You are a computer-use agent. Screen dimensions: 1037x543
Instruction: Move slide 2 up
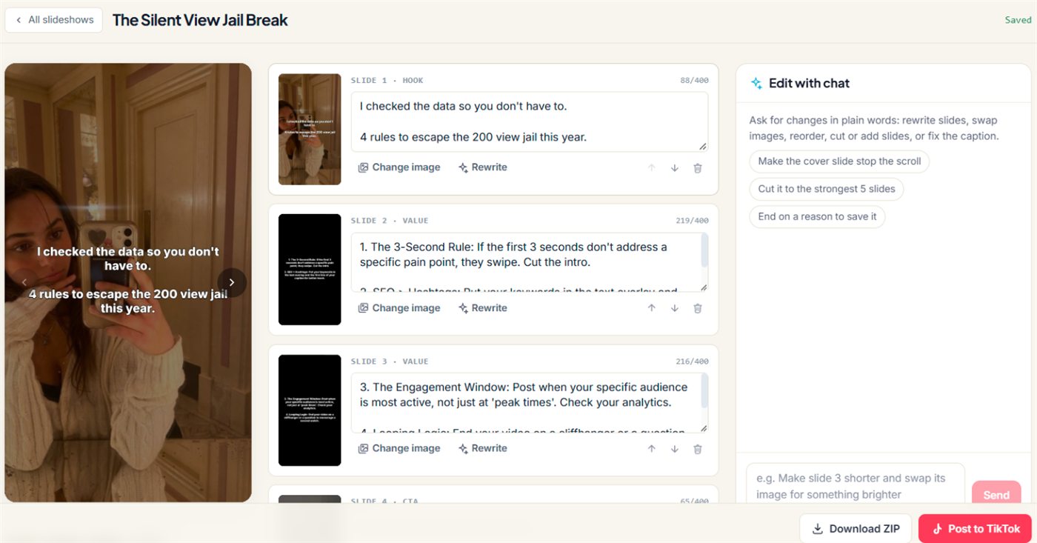click(x=652, y=308)
